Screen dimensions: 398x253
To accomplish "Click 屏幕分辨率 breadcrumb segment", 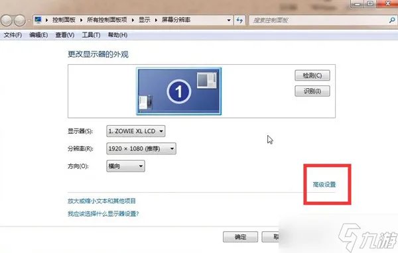I will 176,20.
